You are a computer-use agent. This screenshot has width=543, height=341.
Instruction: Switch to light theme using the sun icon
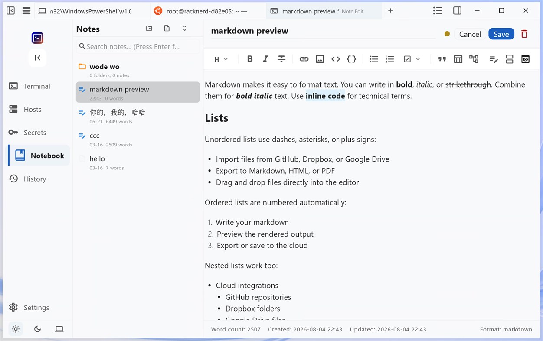16,329
